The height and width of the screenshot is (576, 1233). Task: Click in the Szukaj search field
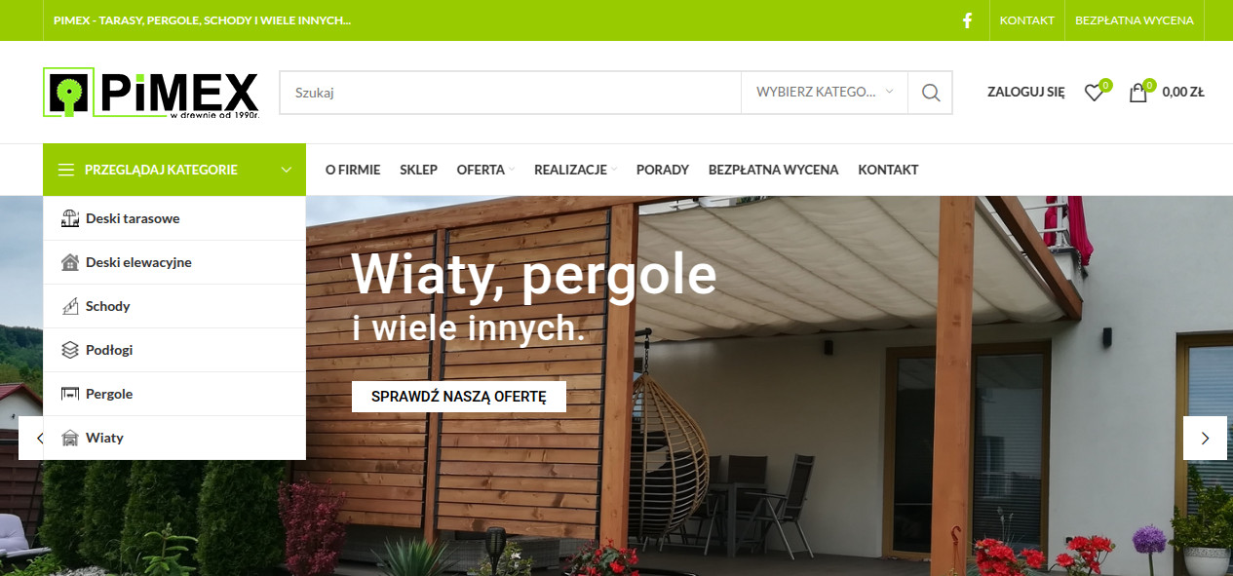click(x=511, y=93)
